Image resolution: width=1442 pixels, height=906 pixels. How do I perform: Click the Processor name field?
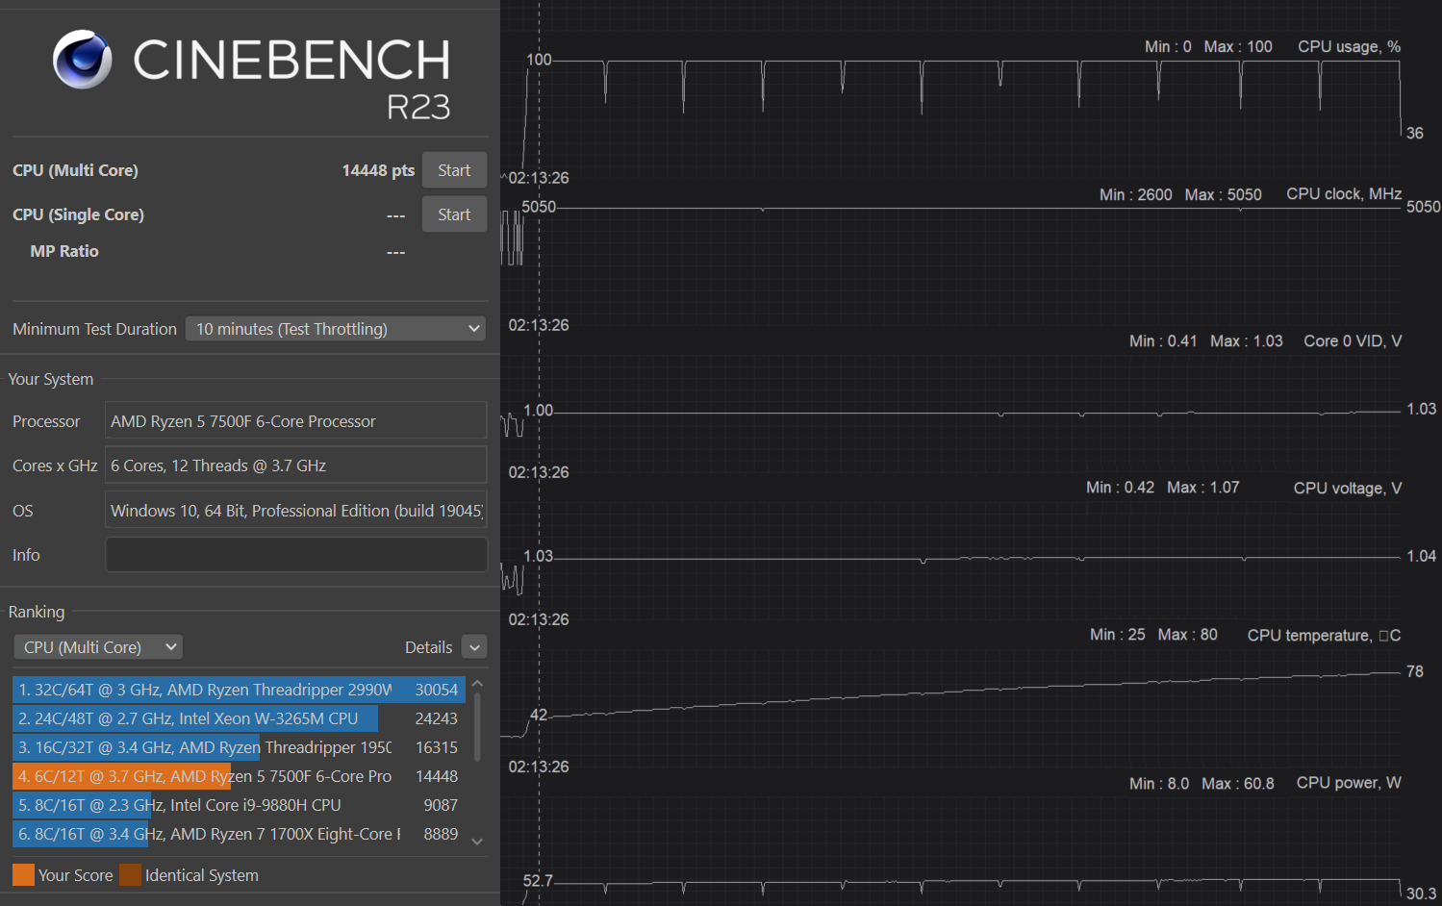295,421
